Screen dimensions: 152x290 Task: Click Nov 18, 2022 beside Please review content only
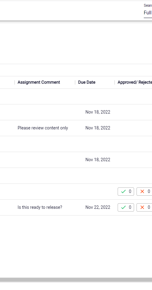98,128
